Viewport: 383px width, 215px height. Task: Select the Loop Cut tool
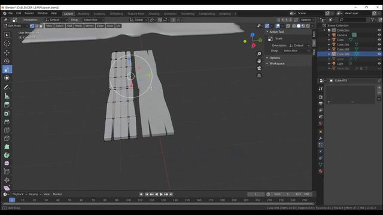7,130
